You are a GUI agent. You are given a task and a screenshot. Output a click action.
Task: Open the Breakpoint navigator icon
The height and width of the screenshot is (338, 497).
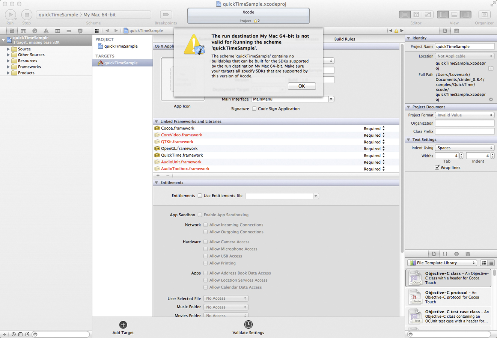[69, 31]
